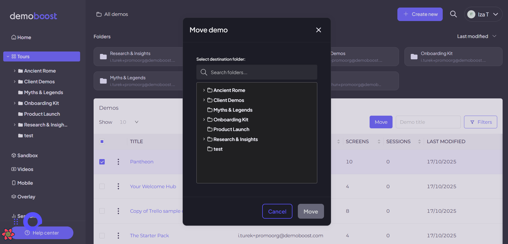
Task: Open Mobile section
Action: (x=22, y=183)
